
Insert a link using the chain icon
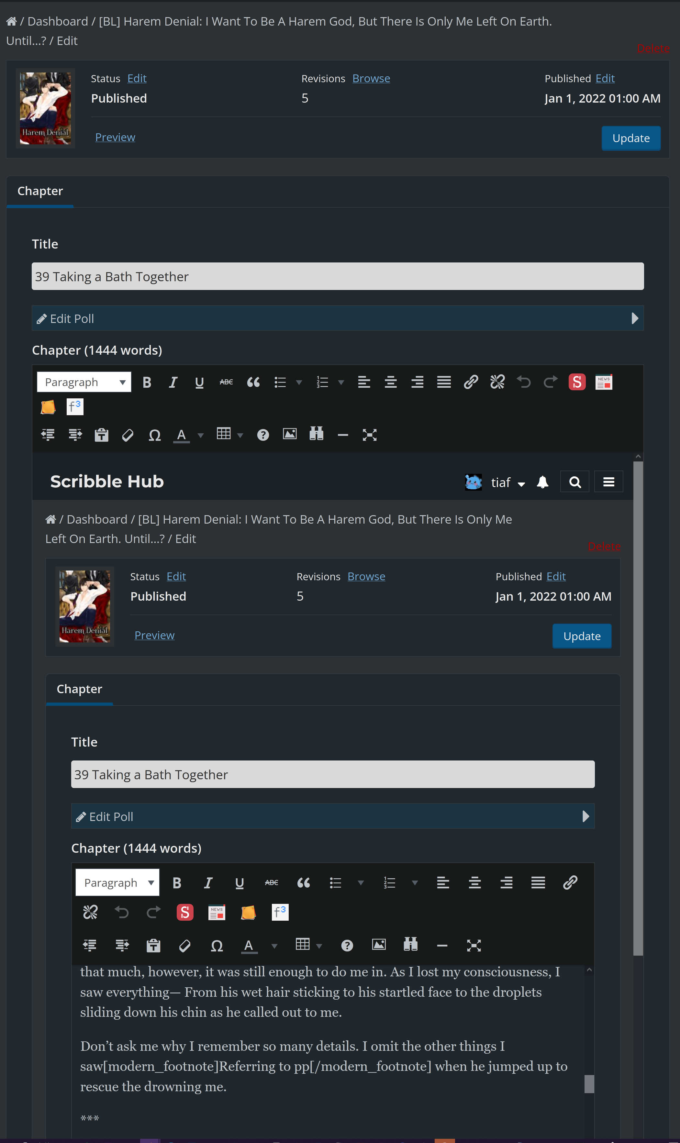[x=471, y=382]
